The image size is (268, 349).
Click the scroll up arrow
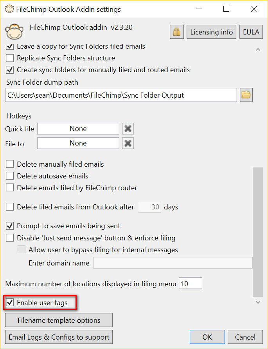point(258,50)
